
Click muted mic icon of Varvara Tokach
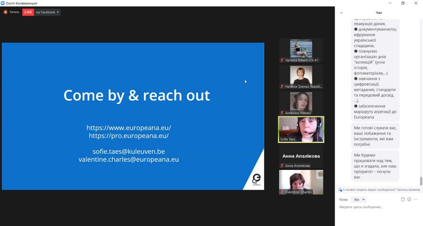click(x=282, y=60)
